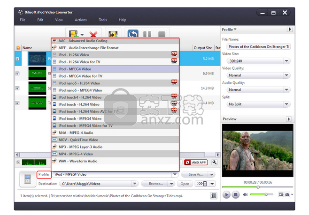The height and width of the screenshot is (215, 309).
Task: Open the Video Size 320x240 dropdown
Action: pyautogui.click(x=286, y=61)
